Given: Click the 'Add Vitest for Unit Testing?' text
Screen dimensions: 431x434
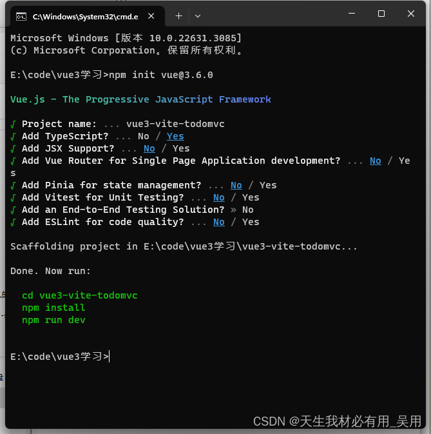Looking at the screenshot, I should 103,197.
